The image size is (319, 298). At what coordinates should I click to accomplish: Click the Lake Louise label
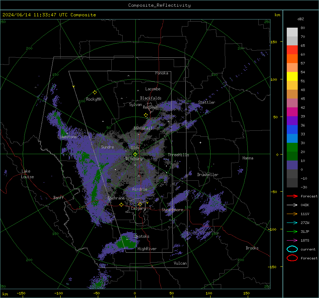point(27,174)
